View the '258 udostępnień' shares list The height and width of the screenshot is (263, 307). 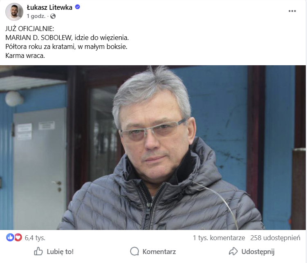(x=275, y=238)
